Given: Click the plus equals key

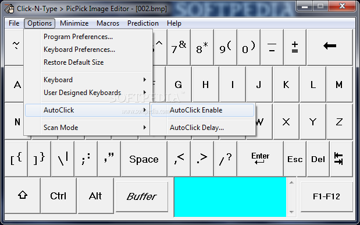Looking at the screenshot, I should pos(295,47).
